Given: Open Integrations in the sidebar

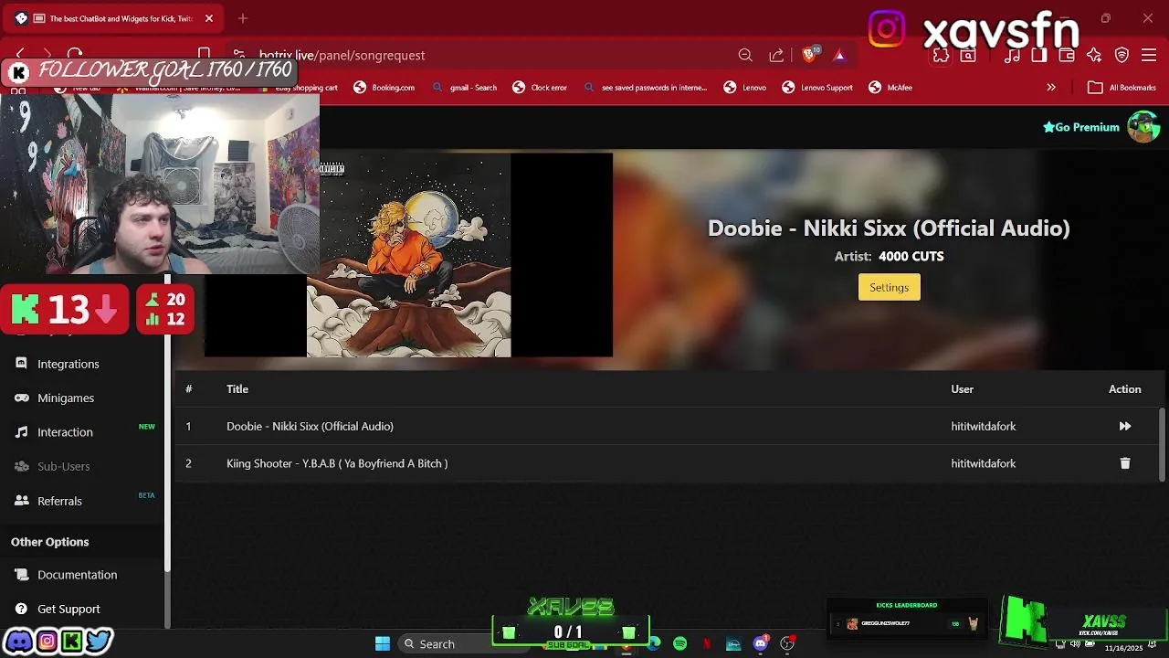Looking at the screenshot, I should click(68, 364).
